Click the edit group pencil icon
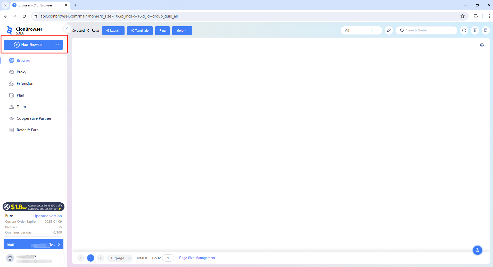Image resolution: width=493 pixels, height=267 pixels. [x=389, y=30]
